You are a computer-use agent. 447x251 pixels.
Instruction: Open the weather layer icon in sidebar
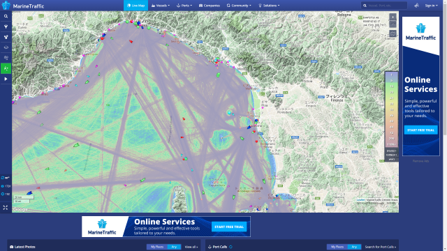pyautogui.click(x=6, y=58)
